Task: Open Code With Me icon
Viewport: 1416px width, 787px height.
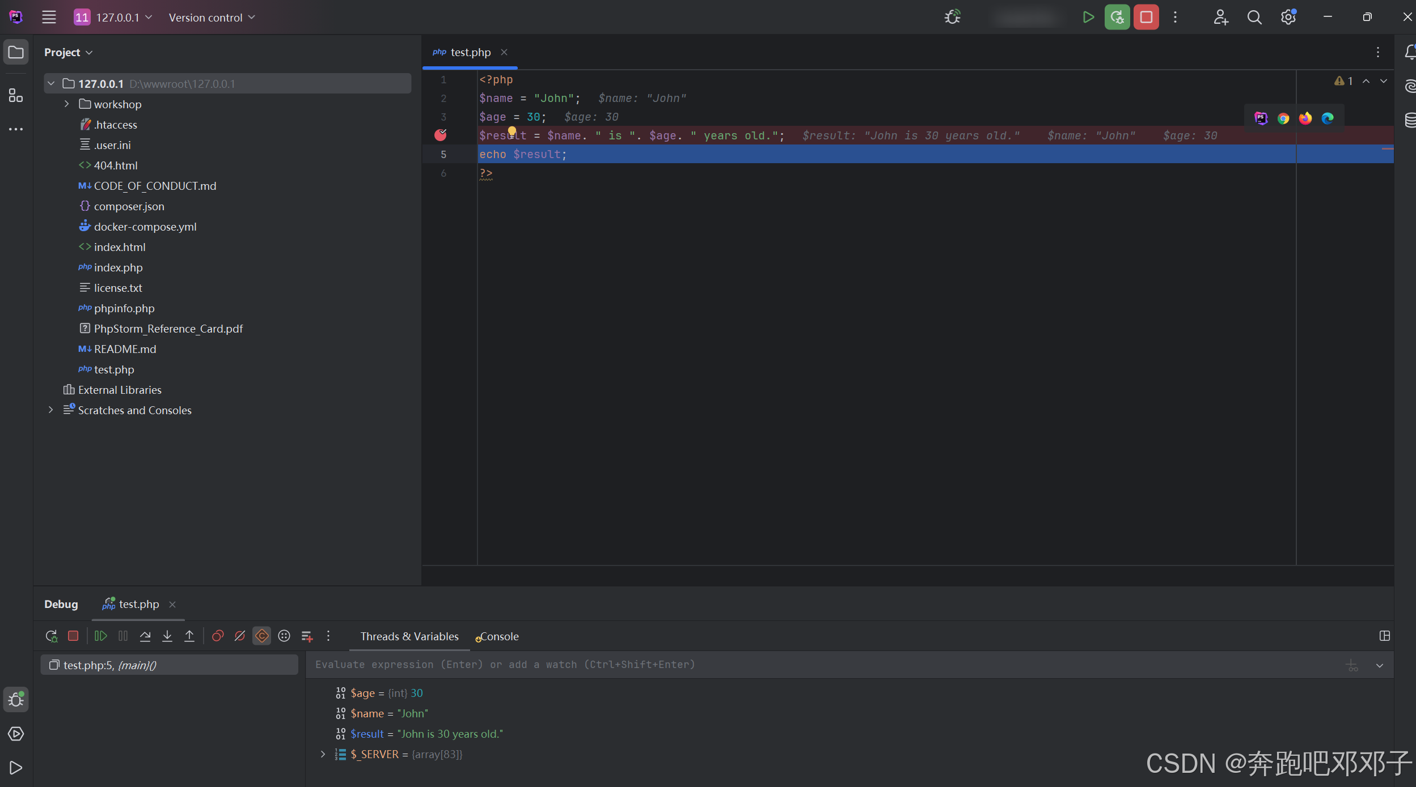Action: 1220,17
